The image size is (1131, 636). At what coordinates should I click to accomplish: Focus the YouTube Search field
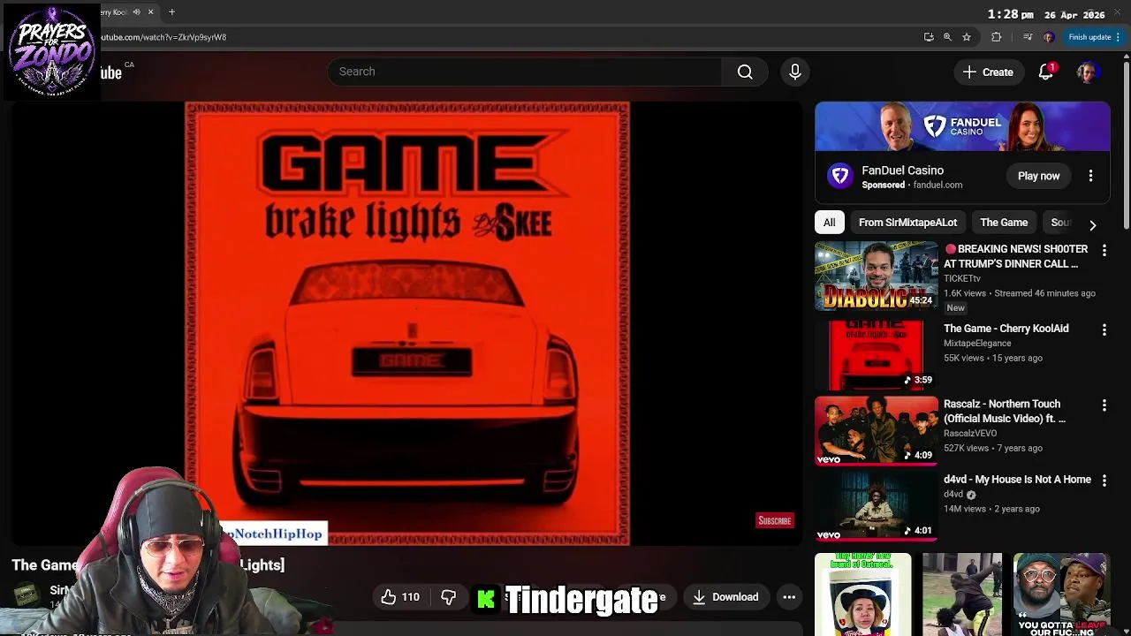[x=525, y=72]
